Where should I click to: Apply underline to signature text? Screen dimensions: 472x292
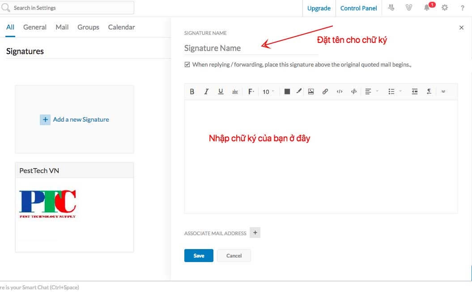point(221,91)
